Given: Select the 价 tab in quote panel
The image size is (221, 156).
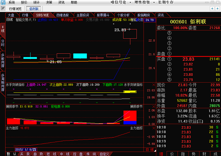Looking at the screenshot, I should 172,154.
